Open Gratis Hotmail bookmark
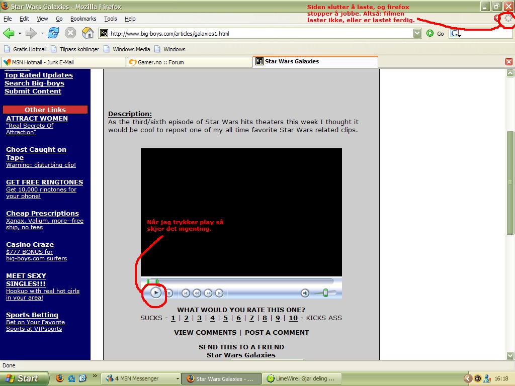 pyautogui.click(x=25, y=49)
